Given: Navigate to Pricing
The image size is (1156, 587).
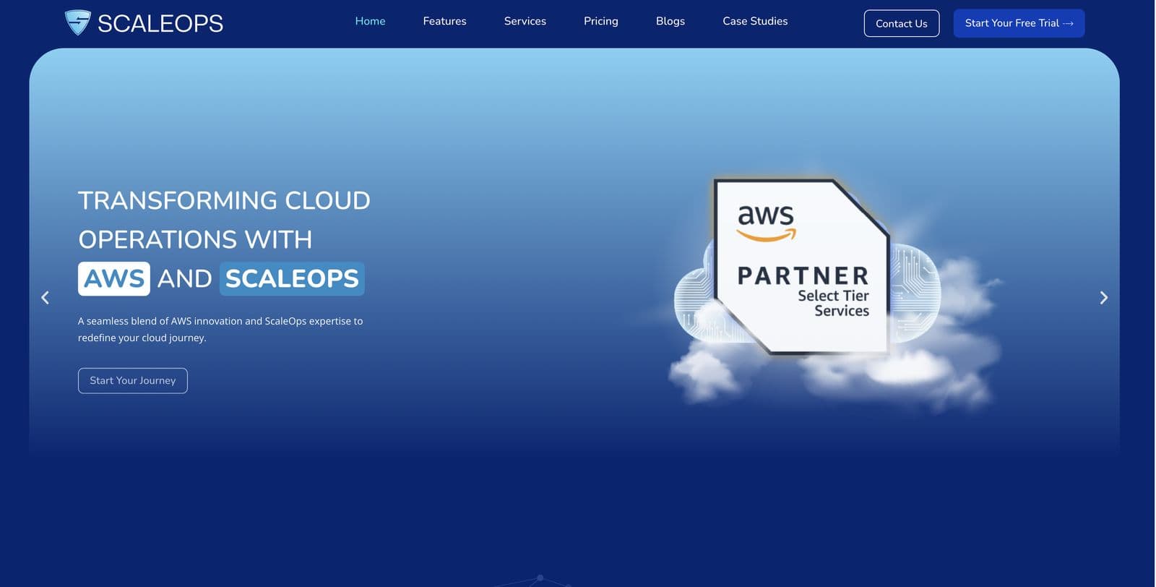Looking at the screenshot, I should click(601, 21).
